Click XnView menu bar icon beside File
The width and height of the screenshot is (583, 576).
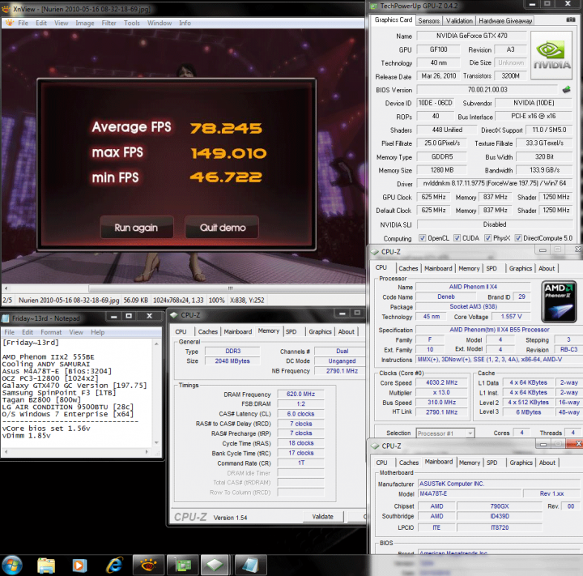click(x=10, y=23)
